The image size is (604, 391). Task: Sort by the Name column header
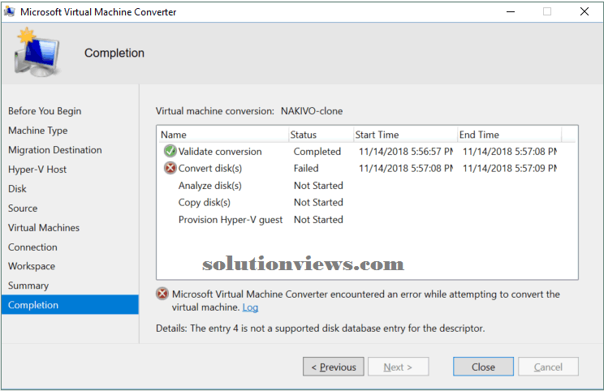pyautogui.click(x=223, y=135)
